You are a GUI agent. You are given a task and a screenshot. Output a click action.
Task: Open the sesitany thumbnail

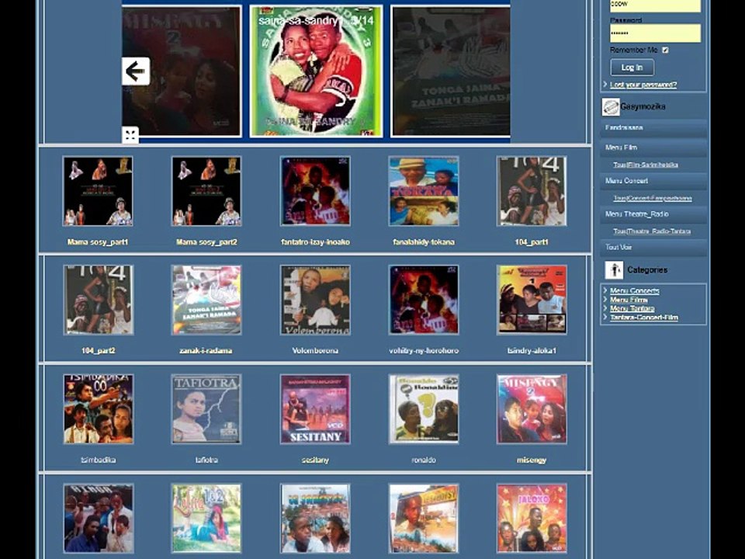(x=315, y=409)
